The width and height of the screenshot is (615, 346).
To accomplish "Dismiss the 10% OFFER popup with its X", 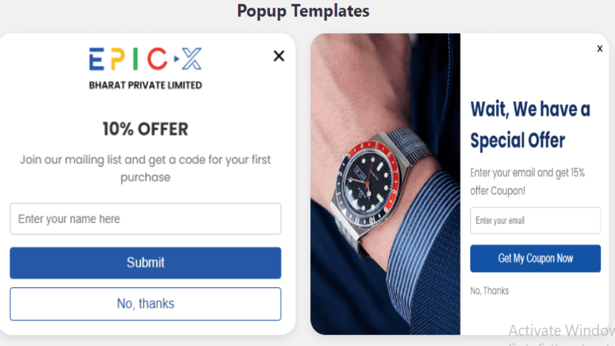I will pos(278,56).
